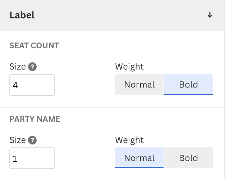Click the divider between Seat Count and Party Name
The width and height of the screenshot is (225, 178).
[112, 108]
